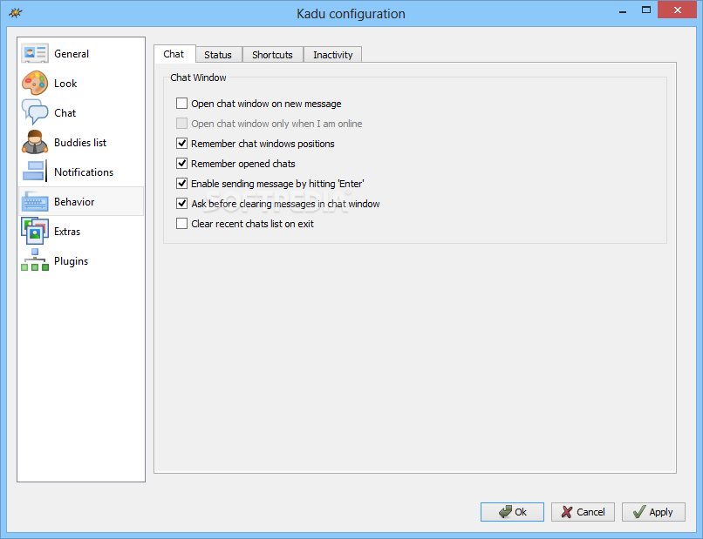Image resolution: width=703 pixels, height=539 pixels.
Task: Enable Open chat window on new message
Action: tap(181, 104)
